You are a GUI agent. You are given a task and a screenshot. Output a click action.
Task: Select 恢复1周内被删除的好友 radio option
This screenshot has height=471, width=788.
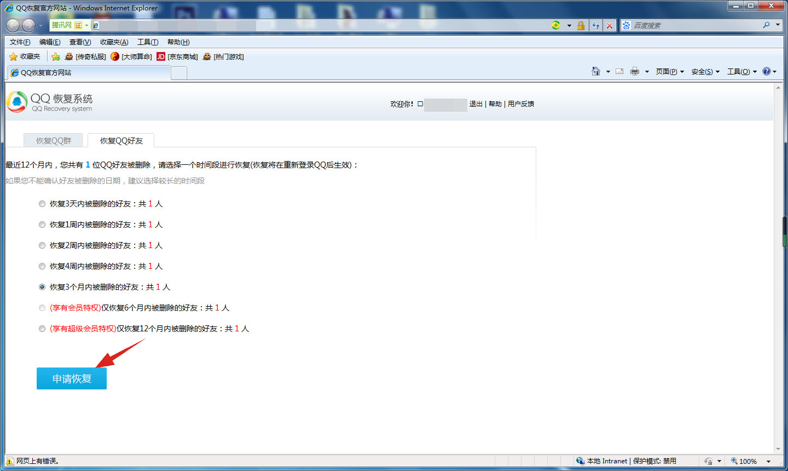42,225
